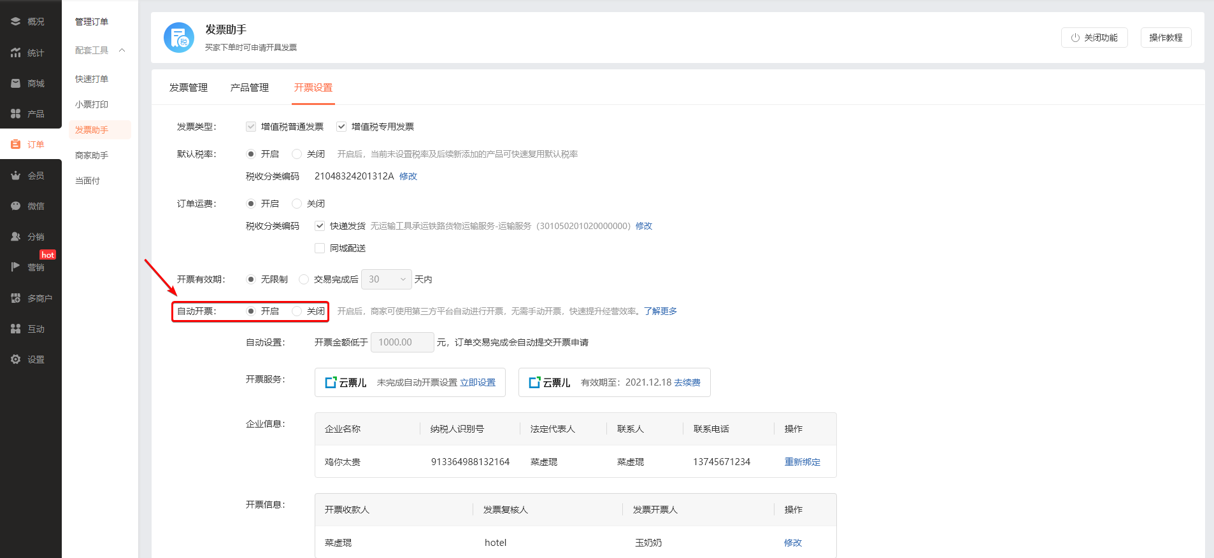
Task: Click the 了解更多 link
Action: point(661,311)
